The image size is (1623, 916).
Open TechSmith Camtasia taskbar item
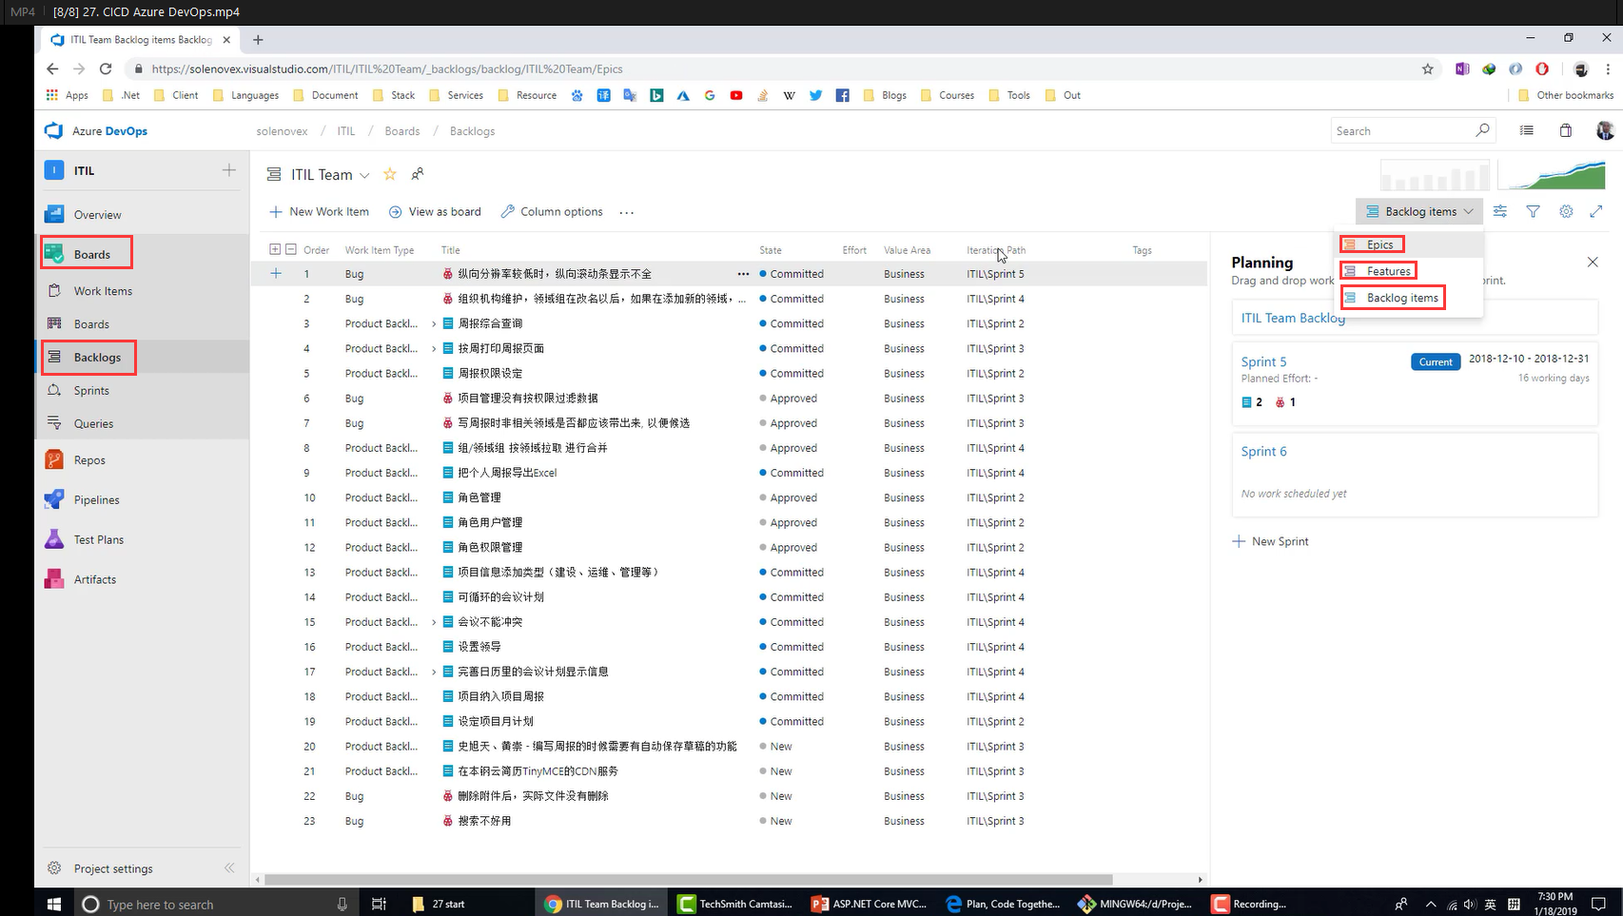point(736,904)
